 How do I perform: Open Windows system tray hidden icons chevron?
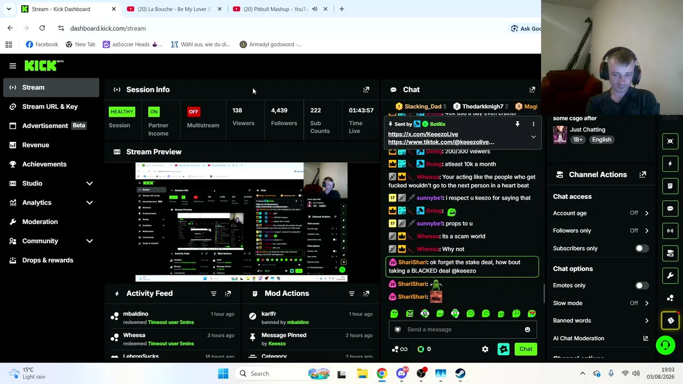583,373
